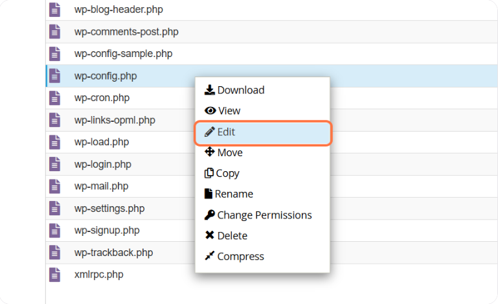Select the wp-signup.php file
498x304 pixels.
click(x=107, y=230)
